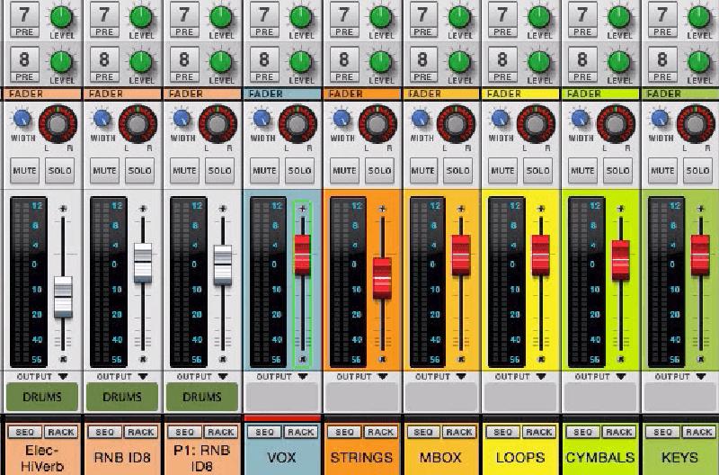This screenshot has width=719, height=475.
Task: Click the red fader handle on MBOX channel
Action: click(x=461, y=254)
